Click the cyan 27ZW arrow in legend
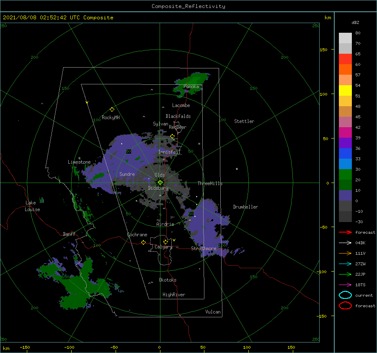 345,264
